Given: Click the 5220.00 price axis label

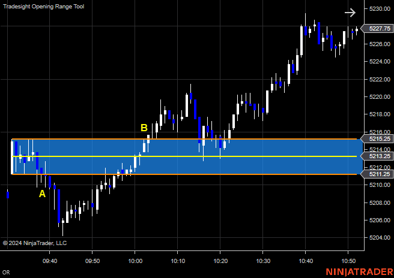Looking at the screenshot, I should point(380,97).
